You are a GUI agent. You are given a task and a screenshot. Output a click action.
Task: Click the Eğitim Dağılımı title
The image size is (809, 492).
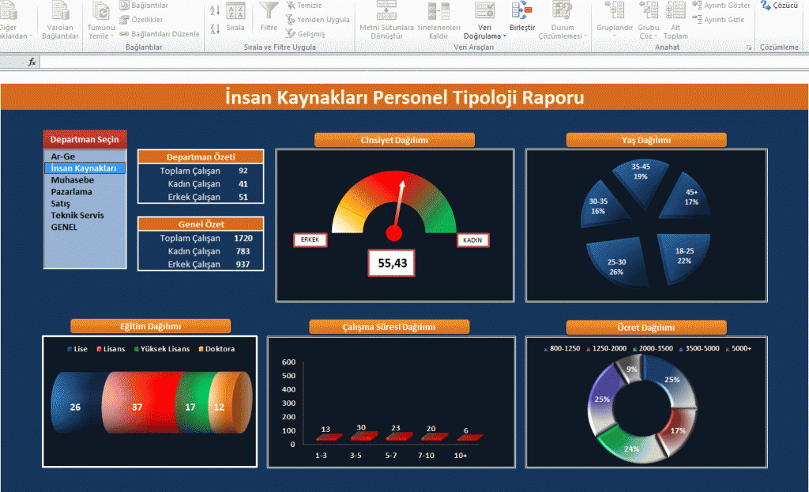(x=151, y=326)
